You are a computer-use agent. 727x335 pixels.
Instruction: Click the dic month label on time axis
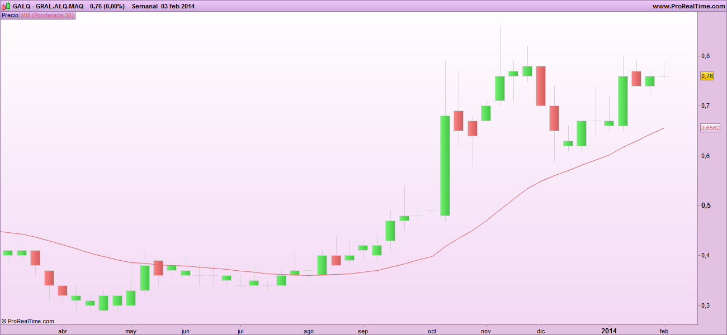coord(541,331)
